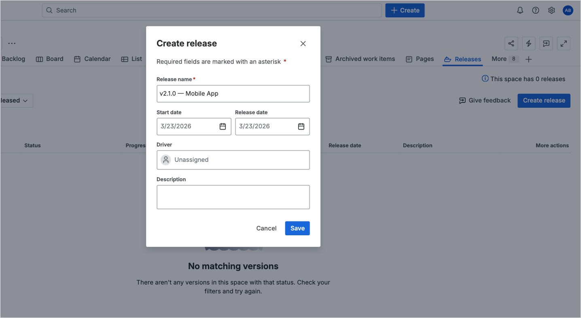Click the Description column header
The image size is (581, 318).
click(x=418, y=145)
